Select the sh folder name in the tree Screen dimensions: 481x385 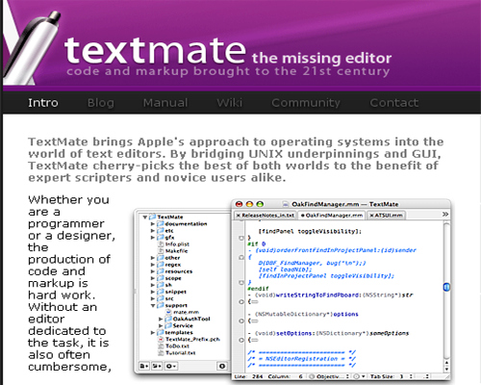[x=168, y=285]
